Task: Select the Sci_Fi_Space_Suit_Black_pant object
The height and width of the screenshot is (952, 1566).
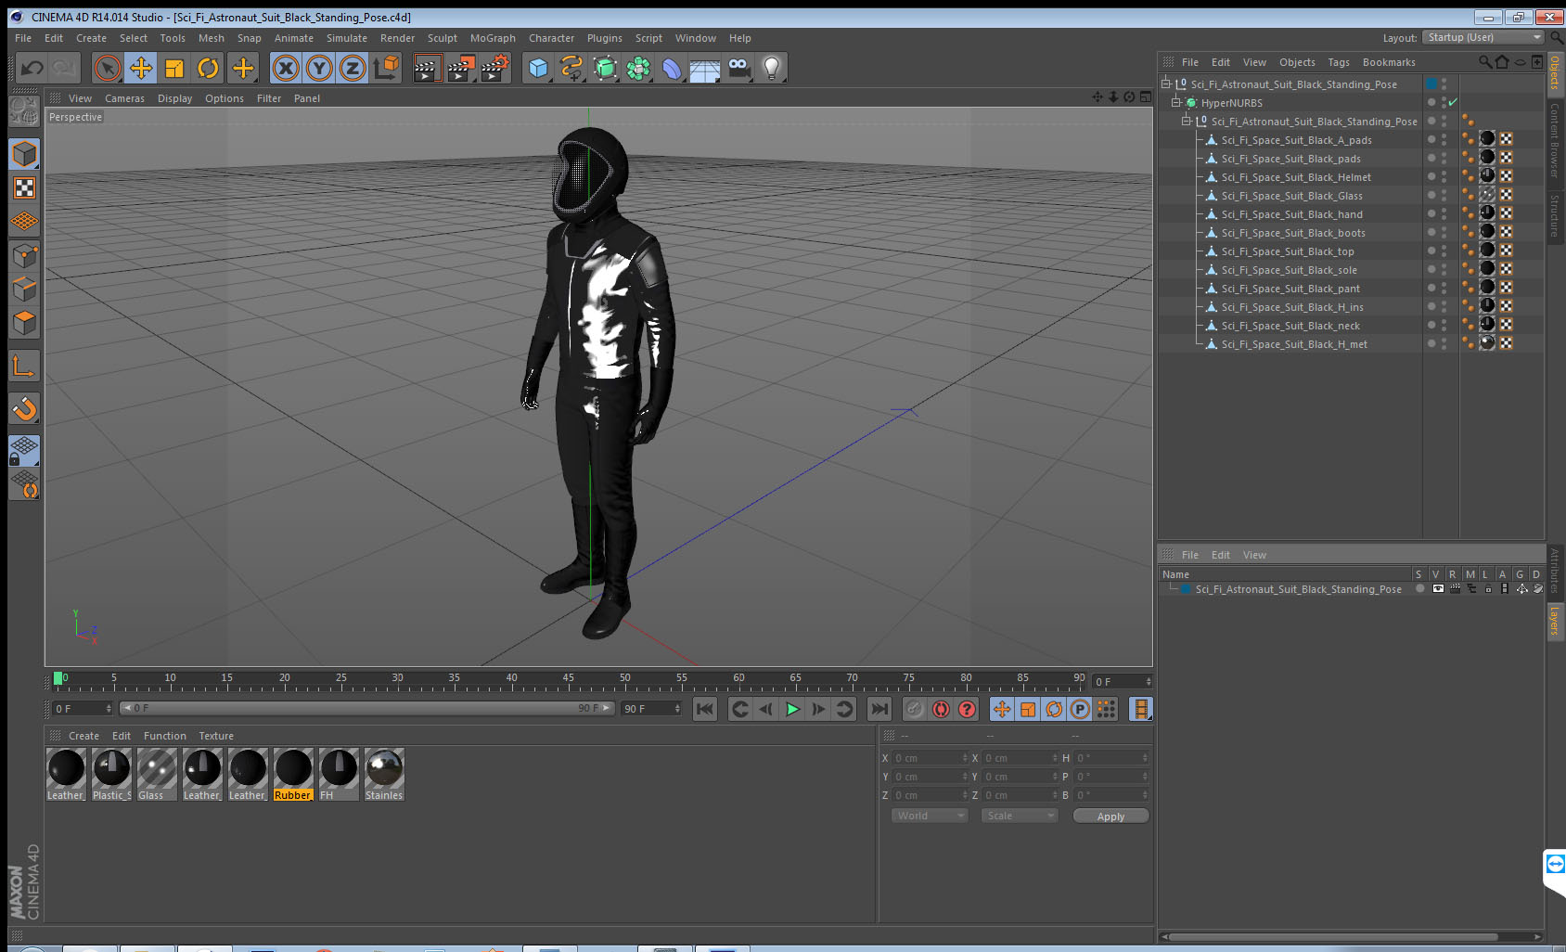Action: tap(1290, 289)
